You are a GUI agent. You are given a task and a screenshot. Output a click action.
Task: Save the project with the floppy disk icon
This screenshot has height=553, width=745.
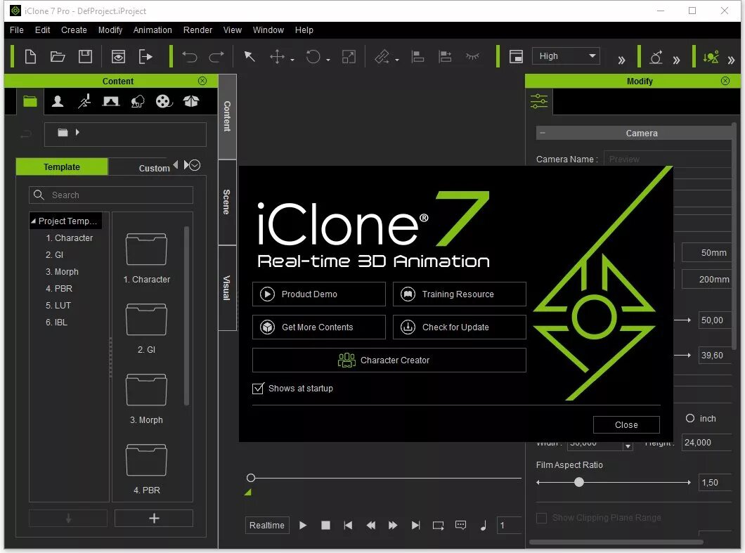click(x=85, y=56)
